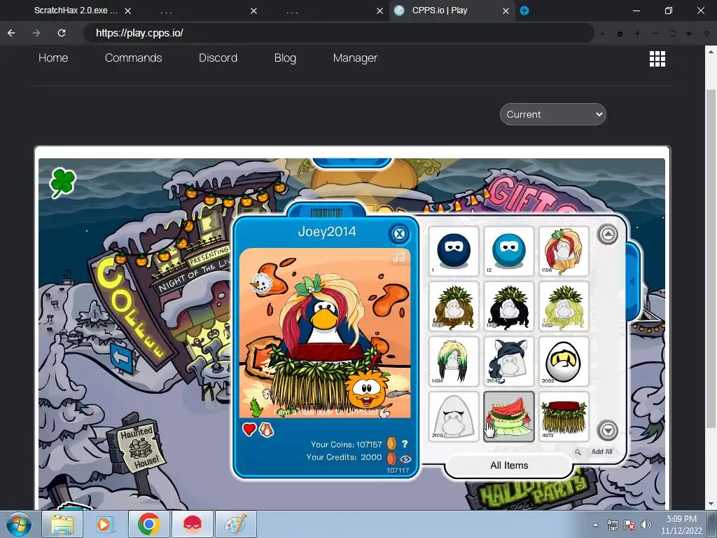Click the penguin badge beside heart
The image size is (717, 538).
tap(266, 429)
